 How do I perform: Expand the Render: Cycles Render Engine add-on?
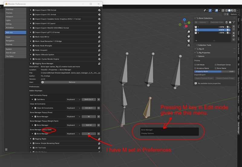tap(31, 59)
